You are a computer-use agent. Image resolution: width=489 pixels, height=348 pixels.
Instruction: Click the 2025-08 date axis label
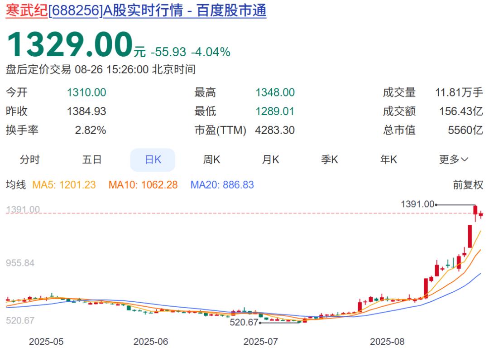pos(387,342)
